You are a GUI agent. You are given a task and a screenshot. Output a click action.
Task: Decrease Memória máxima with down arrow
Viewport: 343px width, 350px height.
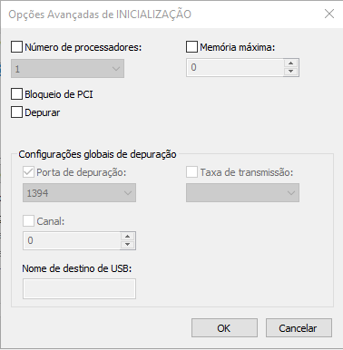tap(291, 72)
